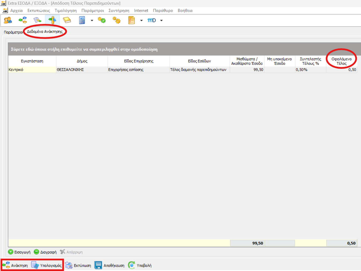Expand the calculator dropdown arrow
The image size is (361, 271).
coord(92,20)
